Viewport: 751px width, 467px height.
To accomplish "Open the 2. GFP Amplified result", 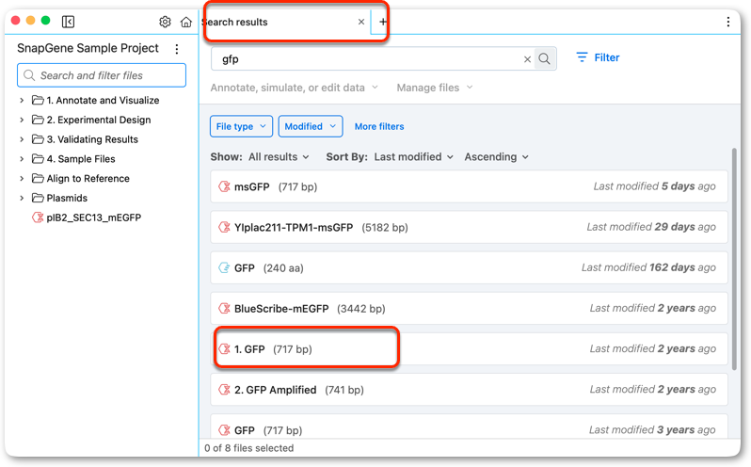I will tap(469, 390).
